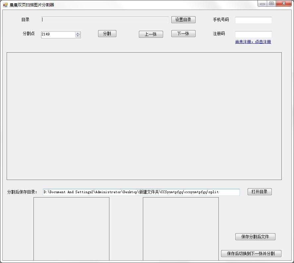Decrement split point with down stepper arrow
The width and height of the screenshot is (294, 263).
pos(77,36)
